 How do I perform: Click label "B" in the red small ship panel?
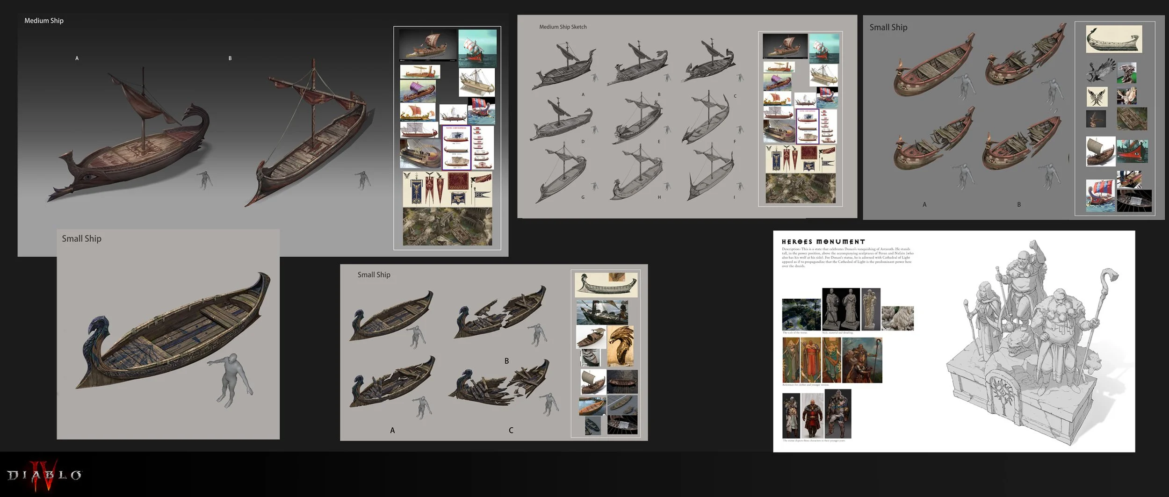1019,205
